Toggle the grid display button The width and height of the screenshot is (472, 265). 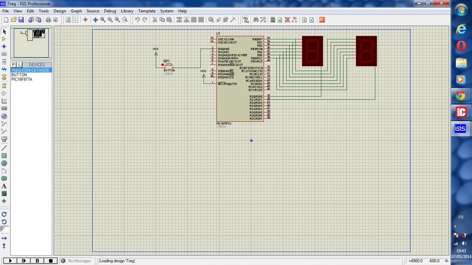pyautogui.click(x=76, y=20)
